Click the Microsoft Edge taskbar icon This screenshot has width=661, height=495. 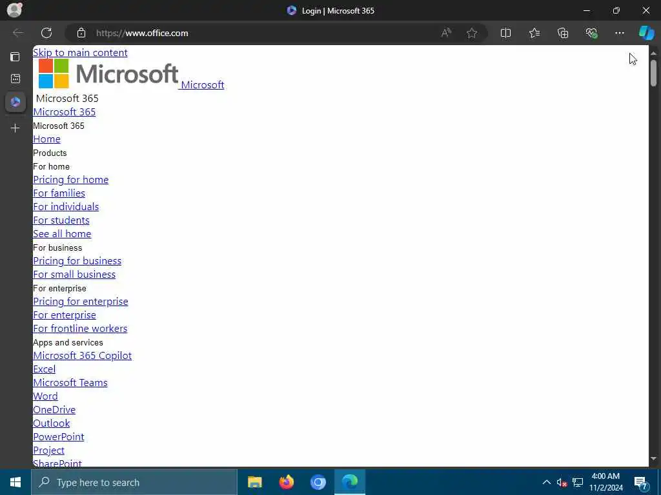pos(350,482)
